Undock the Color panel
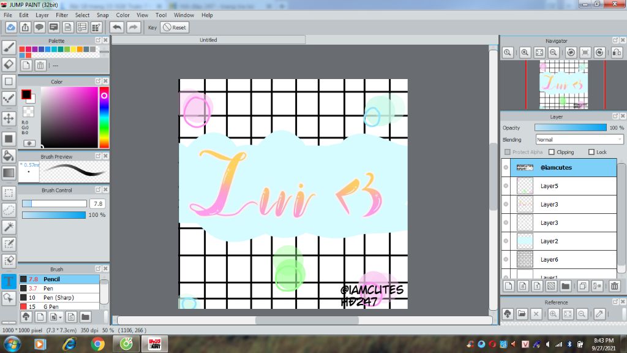This screenshot has height=353, width=627. click(x=98, y=82)
